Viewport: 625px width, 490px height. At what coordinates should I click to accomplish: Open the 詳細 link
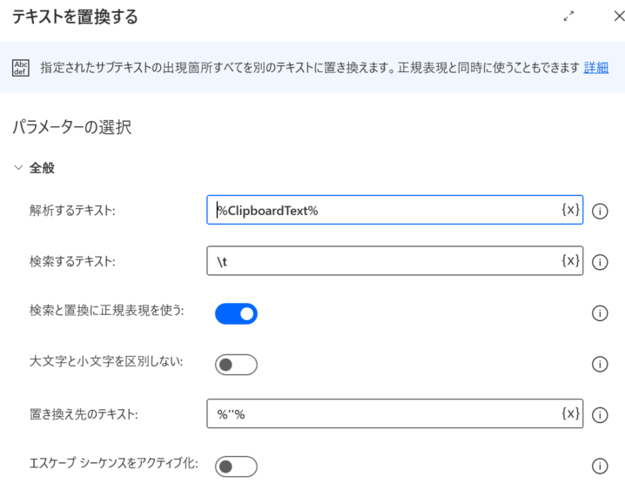[x=596, y=68]
